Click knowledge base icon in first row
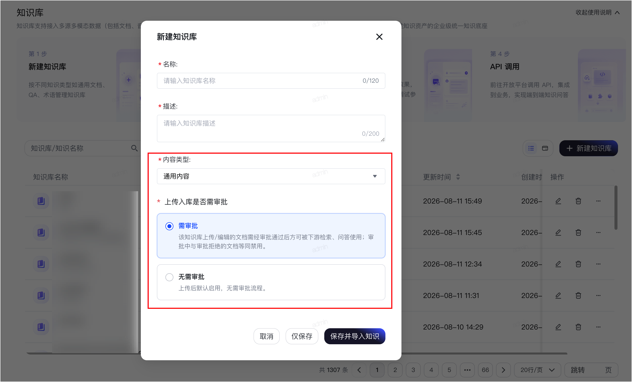632x382 pixels. tap(41, 201)
